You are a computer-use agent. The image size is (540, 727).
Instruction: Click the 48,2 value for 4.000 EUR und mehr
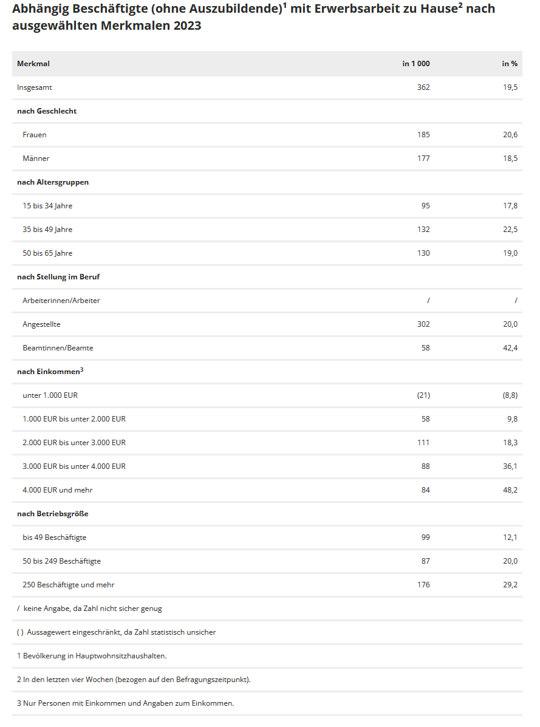coord(510,490)
